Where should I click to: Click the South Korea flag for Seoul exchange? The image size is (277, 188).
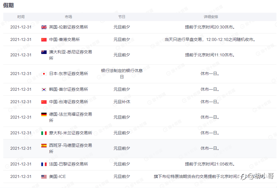44,90
